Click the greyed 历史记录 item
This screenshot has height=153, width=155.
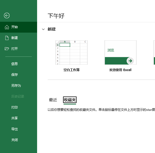click(x=18, y=97)
